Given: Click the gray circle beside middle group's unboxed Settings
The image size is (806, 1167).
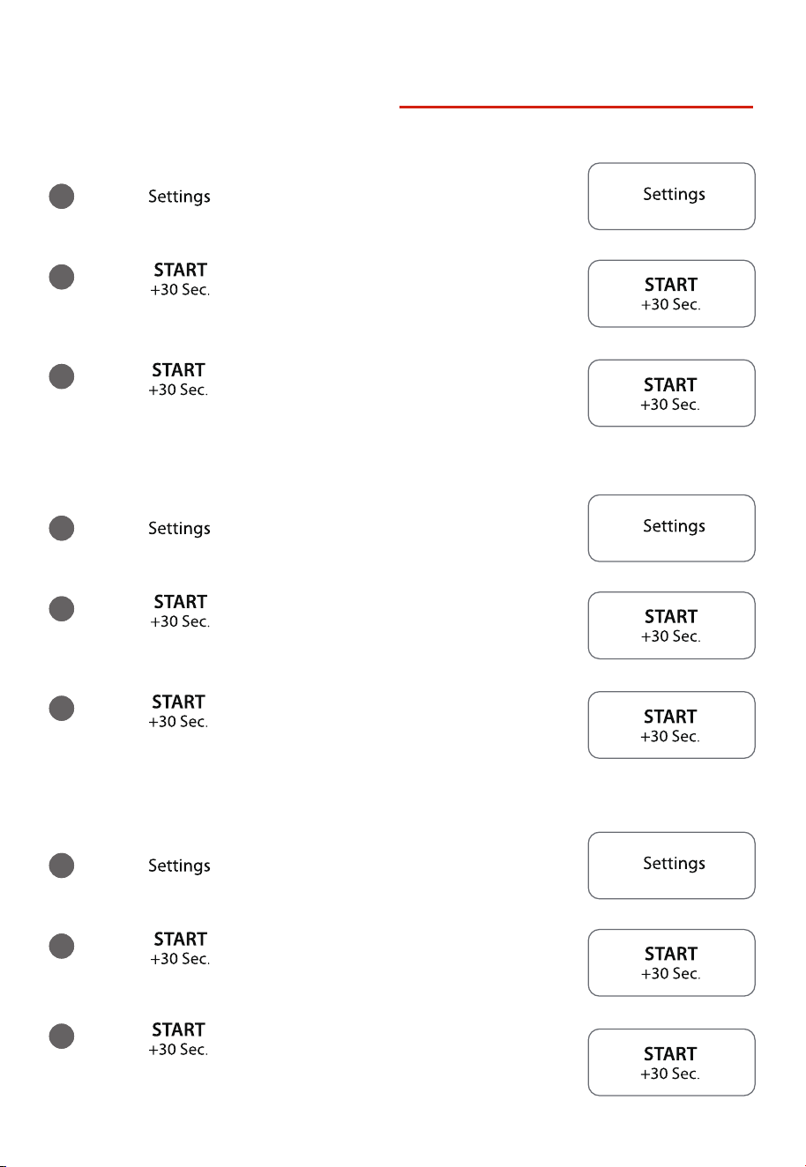Looking at the screenshot, I should point(61,528).
